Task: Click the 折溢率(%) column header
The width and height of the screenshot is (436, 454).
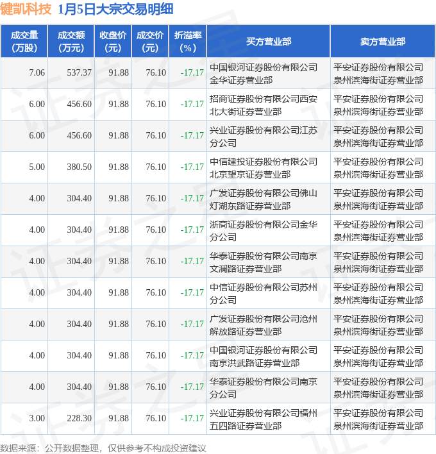Action: point(188,42)
